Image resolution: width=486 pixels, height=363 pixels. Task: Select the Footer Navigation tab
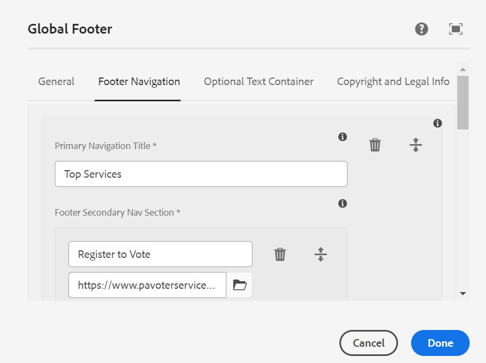[x=139, y=82]
